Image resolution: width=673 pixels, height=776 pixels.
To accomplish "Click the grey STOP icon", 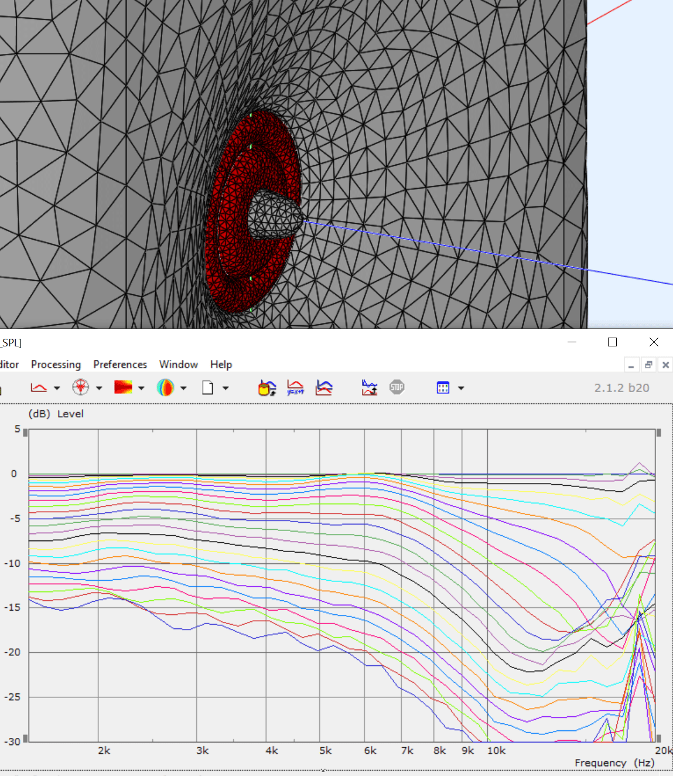I will (x=397, y=387).
